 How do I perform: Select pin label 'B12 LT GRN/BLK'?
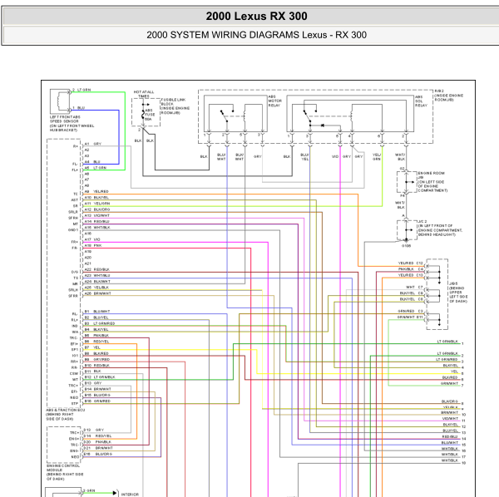point(100,377)
